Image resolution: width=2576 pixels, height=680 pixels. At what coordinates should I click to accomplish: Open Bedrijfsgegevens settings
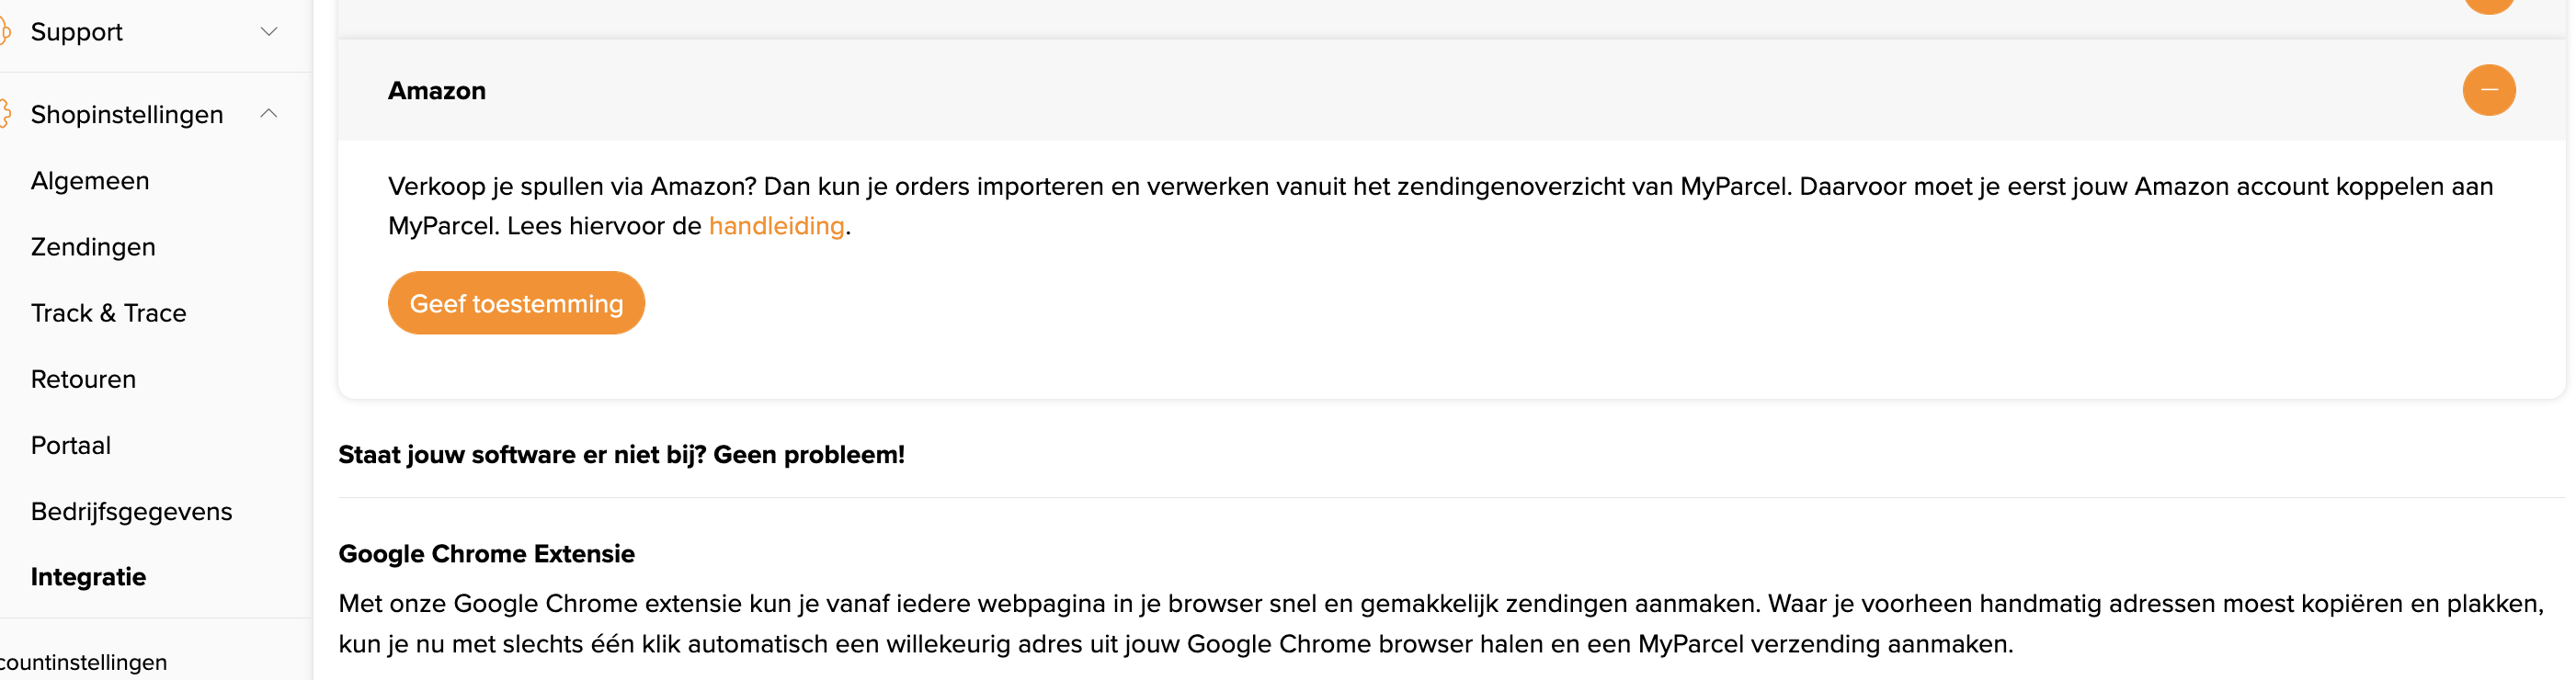(x=131, y=510)
